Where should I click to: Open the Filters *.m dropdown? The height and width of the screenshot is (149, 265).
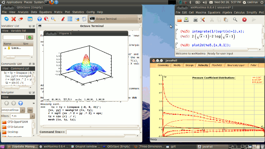[33, 116]
